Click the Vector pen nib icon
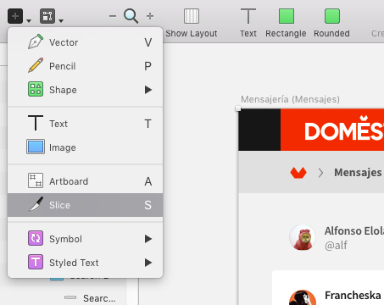 (x=36, y=42)
